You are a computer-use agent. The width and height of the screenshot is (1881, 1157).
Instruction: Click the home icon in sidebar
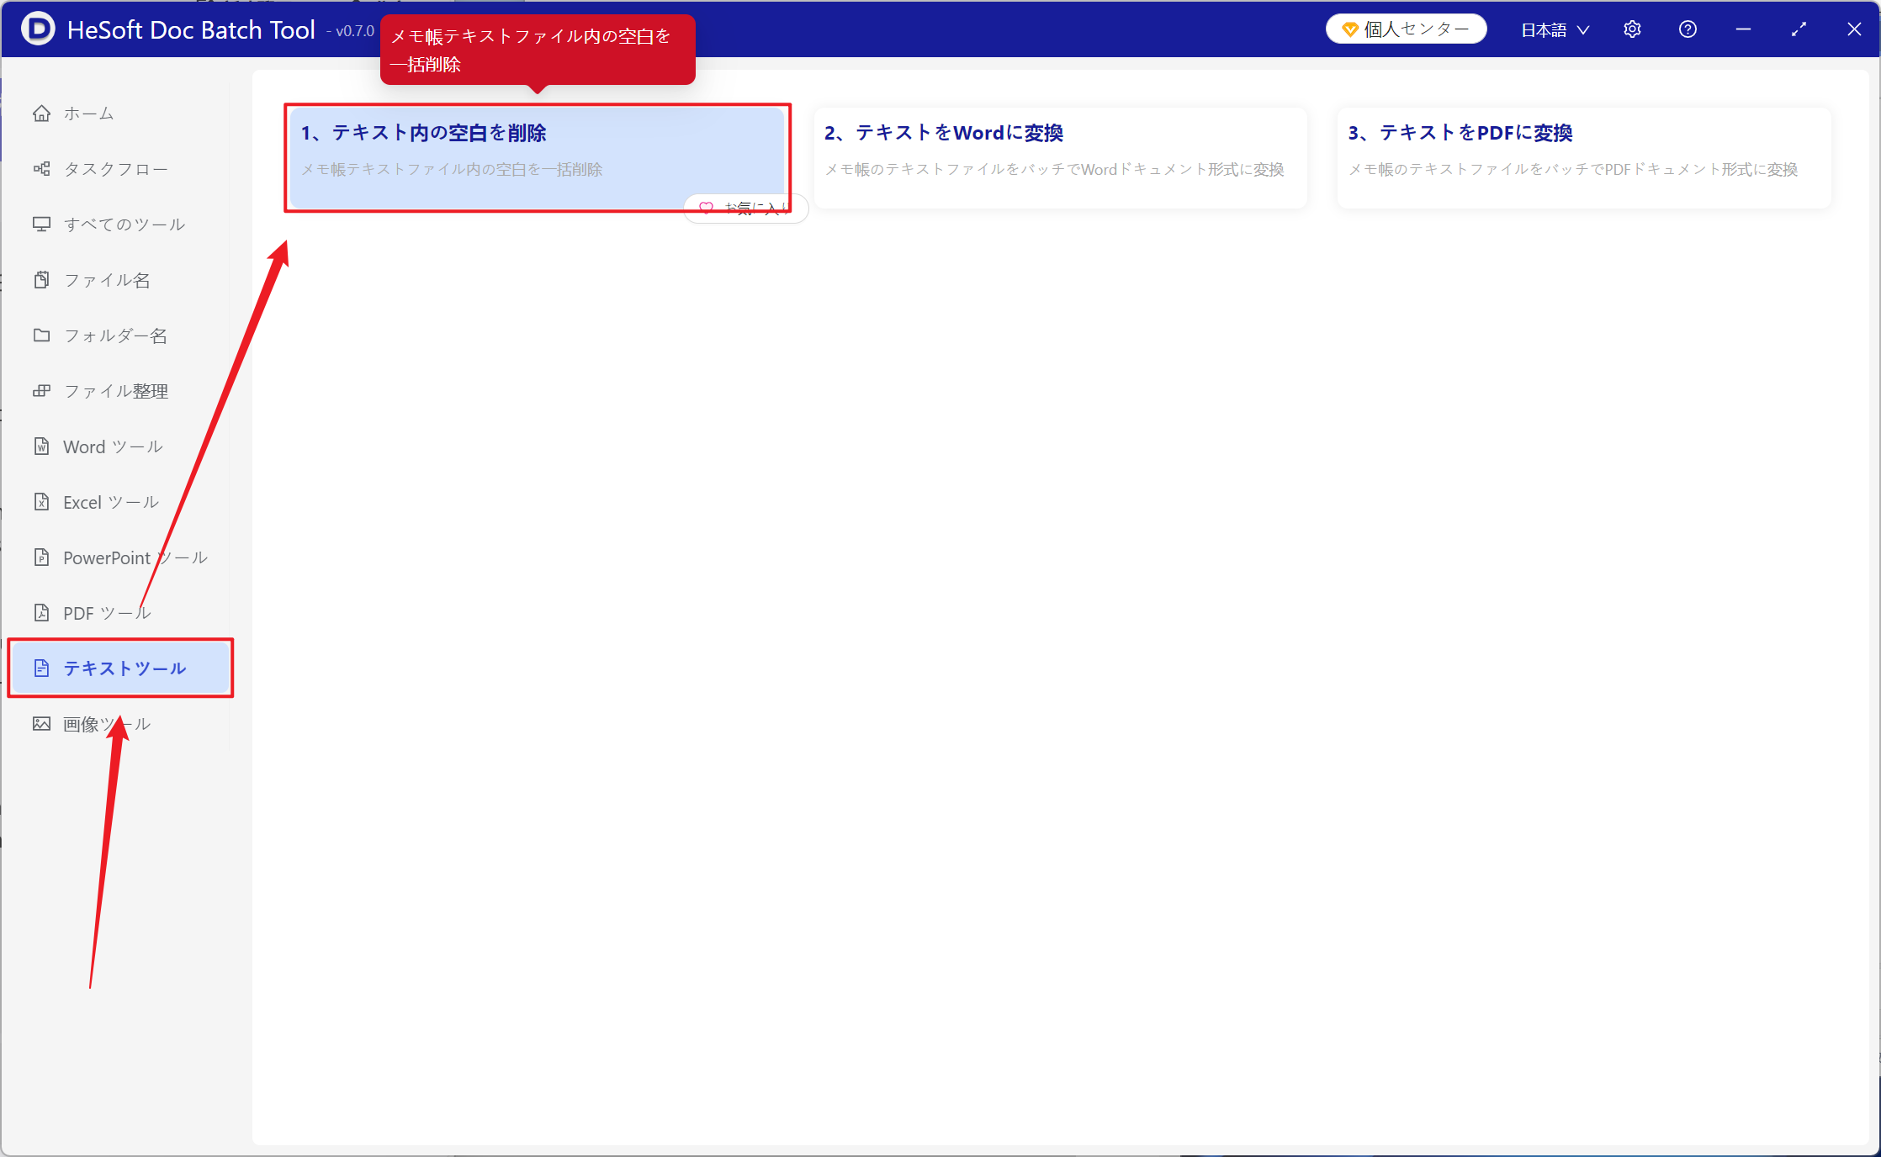click(x=41, y=114)
